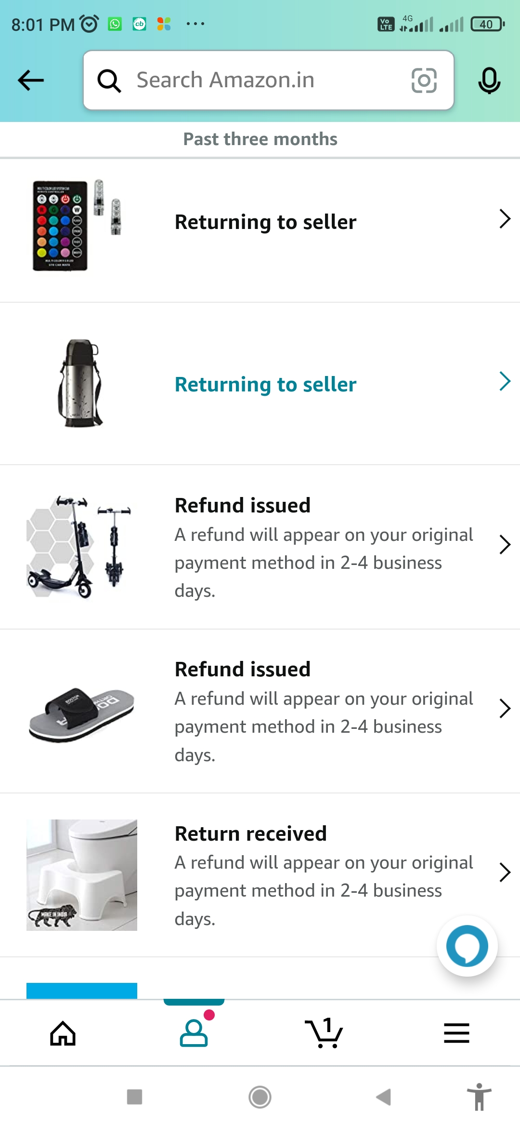Expand LED remote return order chevron
Viewport: 520px width, 1128px height.
coord(504,219)
